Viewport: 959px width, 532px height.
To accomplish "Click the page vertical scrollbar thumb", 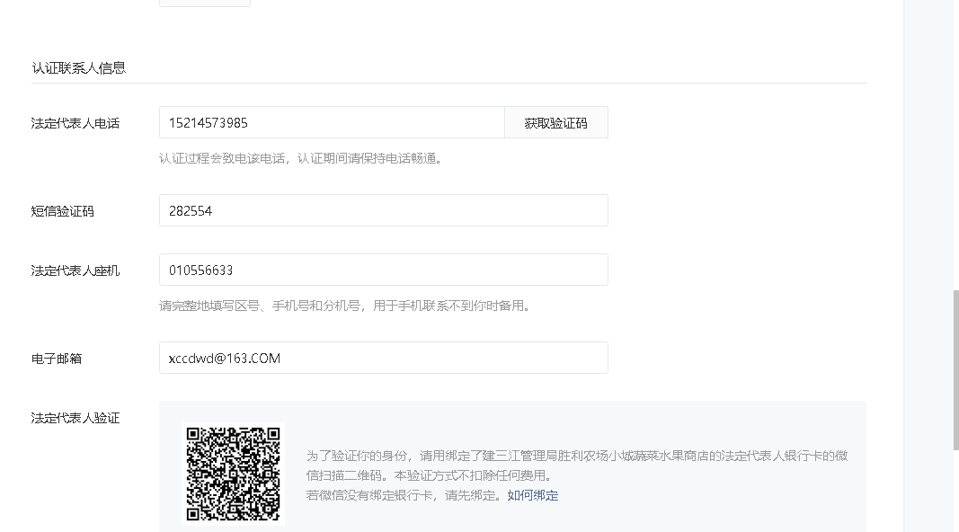I will [955, 370].
